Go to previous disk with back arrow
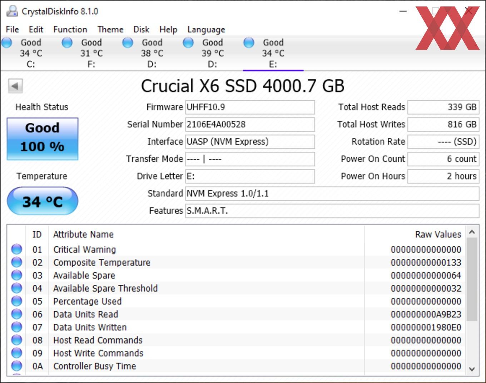Screen dimensions: 486x383 coord(15,86)
